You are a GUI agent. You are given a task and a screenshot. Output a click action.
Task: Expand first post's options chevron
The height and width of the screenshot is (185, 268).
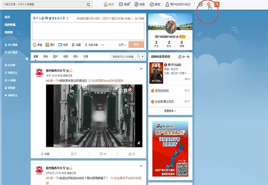[141, 69]
